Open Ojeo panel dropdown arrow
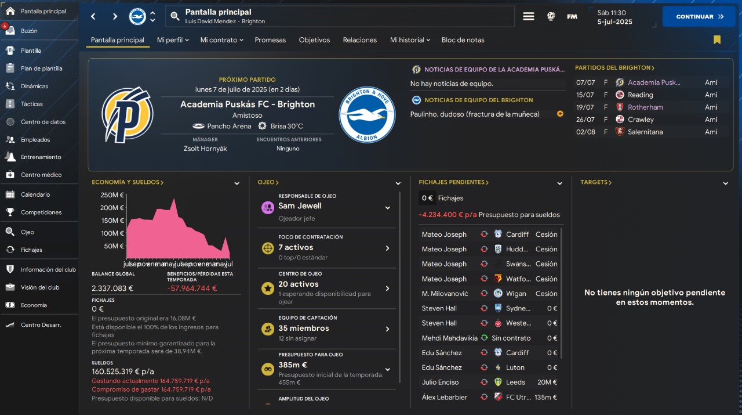The image size is (742, 415). (x=398, y=183)
